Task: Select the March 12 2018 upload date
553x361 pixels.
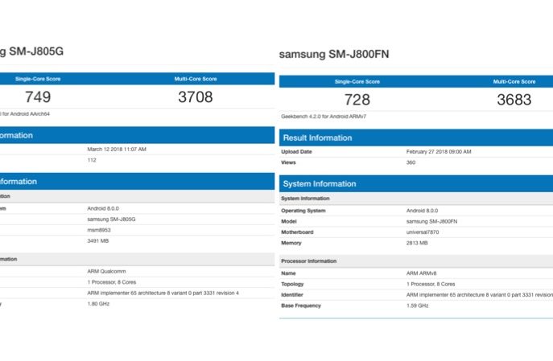Action: click(x=117, y=149)
